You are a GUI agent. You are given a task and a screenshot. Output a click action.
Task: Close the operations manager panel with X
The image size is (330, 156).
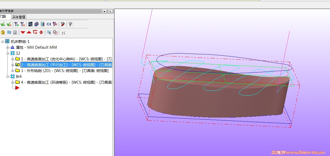(110, 11)
